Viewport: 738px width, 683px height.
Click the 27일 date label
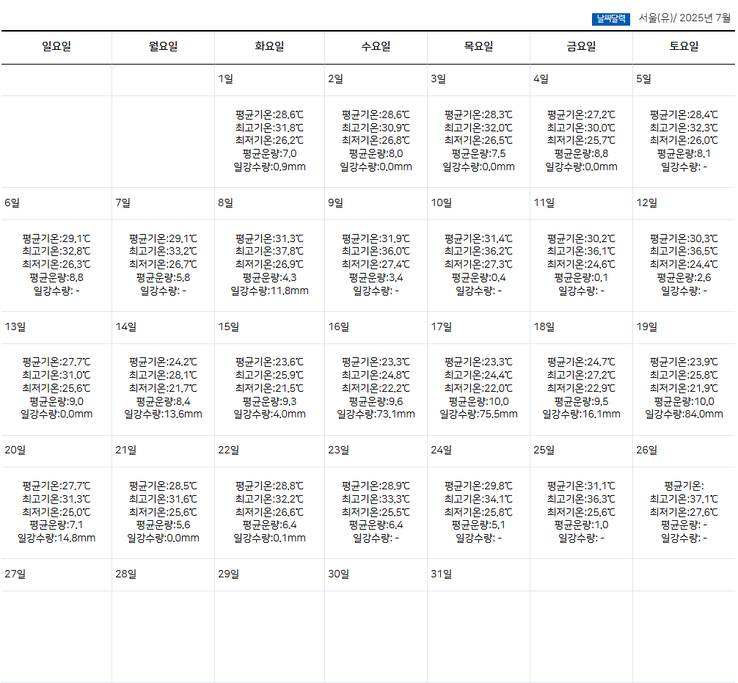click(15, 574)
